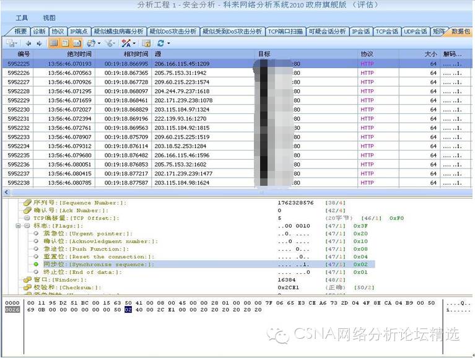475x358 pixels.
Task: Click the Urgent pointer flag indicator
Action: click(37, 234)
